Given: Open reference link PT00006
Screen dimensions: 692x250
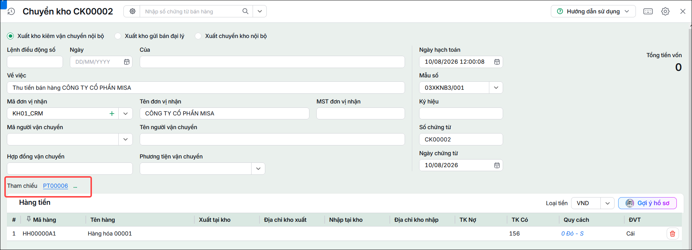Looking at the screenshot, I should click(x=55, y=186).
